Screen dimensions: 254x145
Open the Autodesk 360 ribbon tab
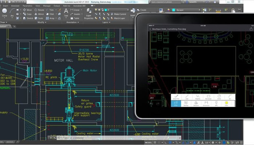pos(79,6)
